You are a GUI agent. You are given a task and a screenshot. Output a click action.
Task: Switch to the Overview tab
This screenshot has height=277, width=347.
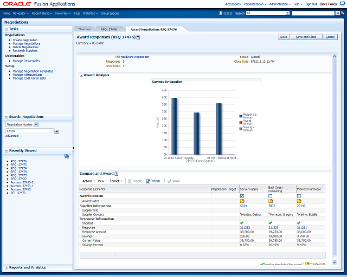click(x=85, y=29)
